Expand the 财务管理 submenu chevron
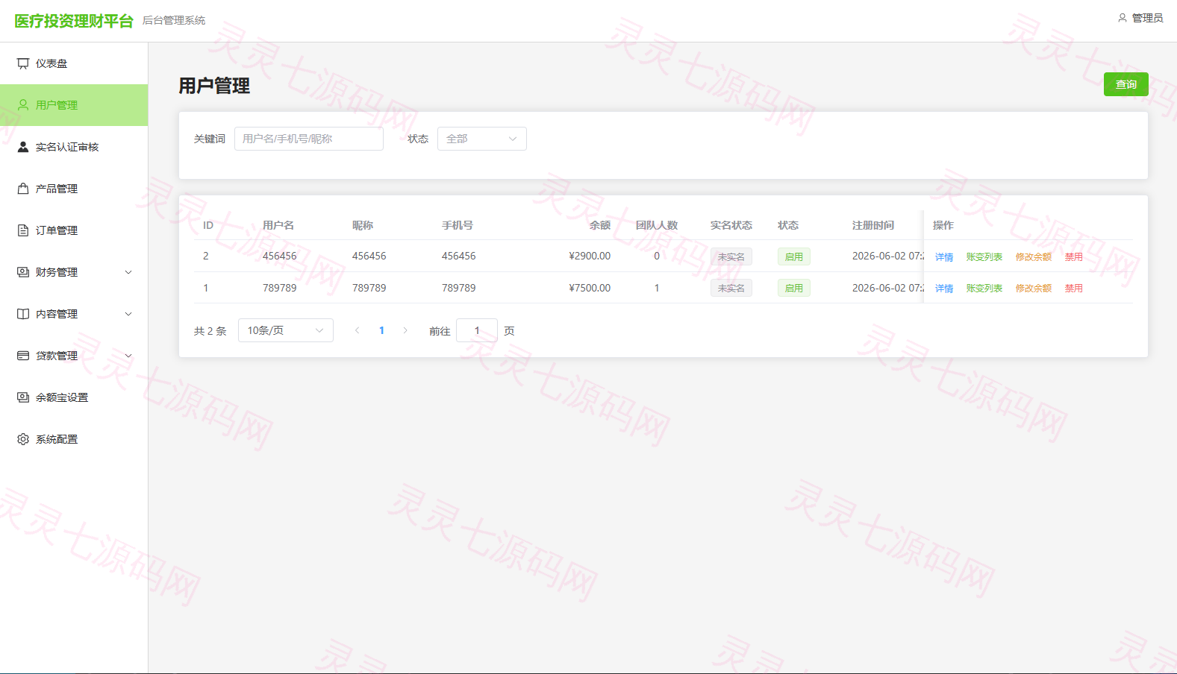The height and width of the screenshot is (674, 1177). point(128,272)
